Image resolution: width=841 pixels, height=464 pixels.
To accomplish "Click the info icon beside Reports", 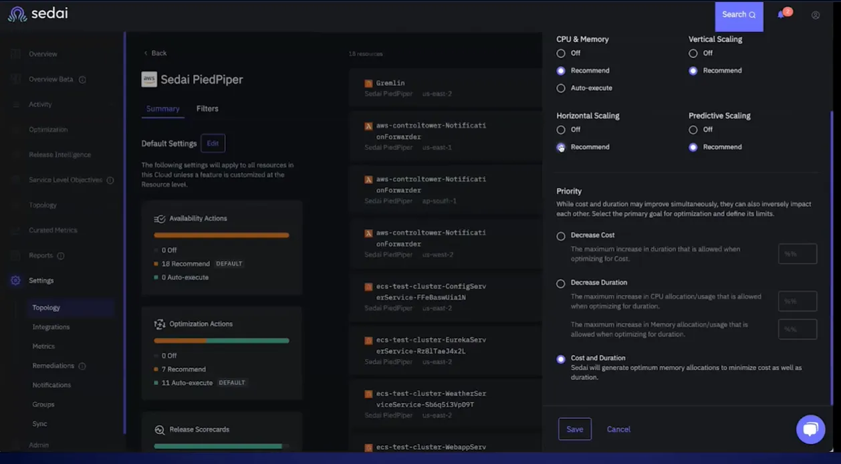I will pos(61,256).
